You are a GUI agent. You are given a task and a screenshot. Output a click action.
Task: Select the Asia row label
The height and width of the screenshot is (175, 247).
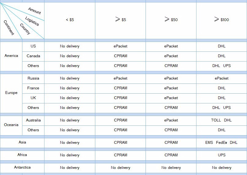coord(22,143)
